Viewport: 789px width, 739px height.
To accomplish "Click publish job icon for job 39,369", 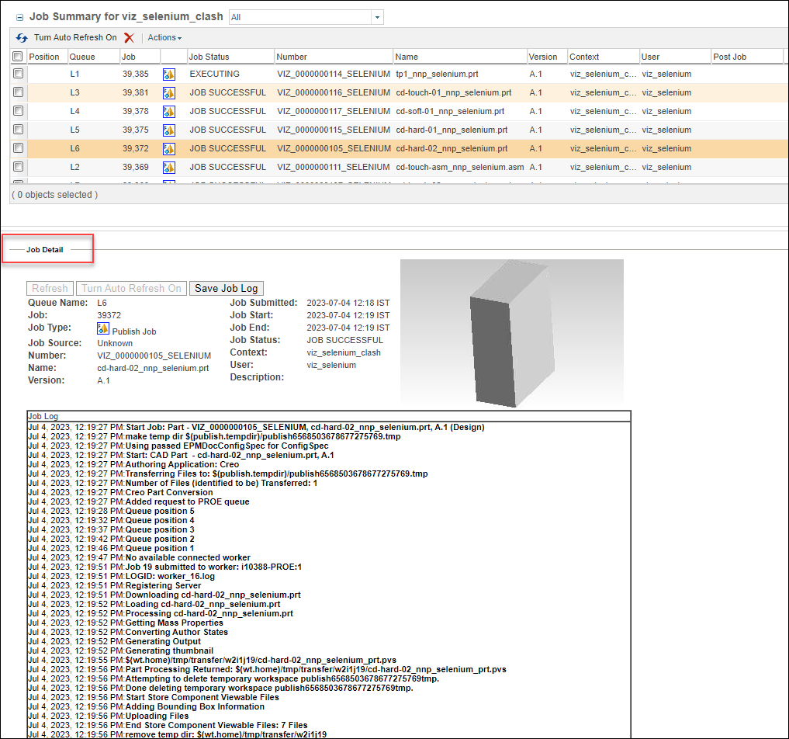I will [x=169, y=168].
